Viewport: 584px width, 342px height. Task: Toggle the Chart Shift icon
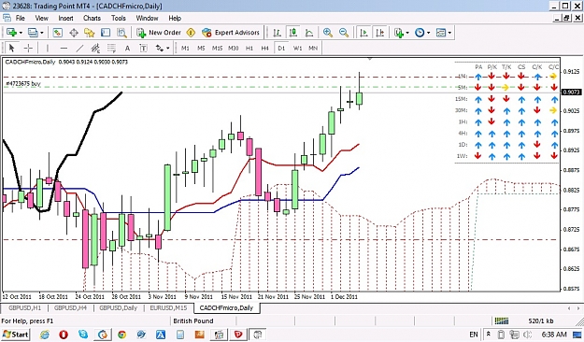click(x=380, y=33)
